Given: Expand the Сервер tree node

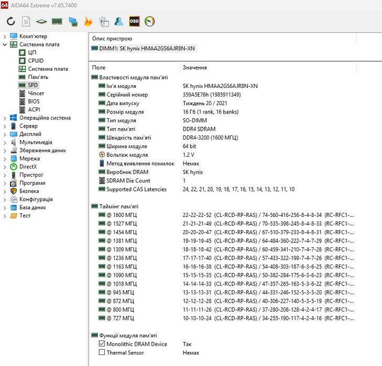Looking at the screenshot, I should pos(5,127).
